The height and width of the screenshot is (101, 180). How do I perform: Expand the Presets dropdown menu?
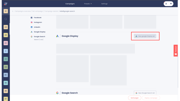coord(88,4)
